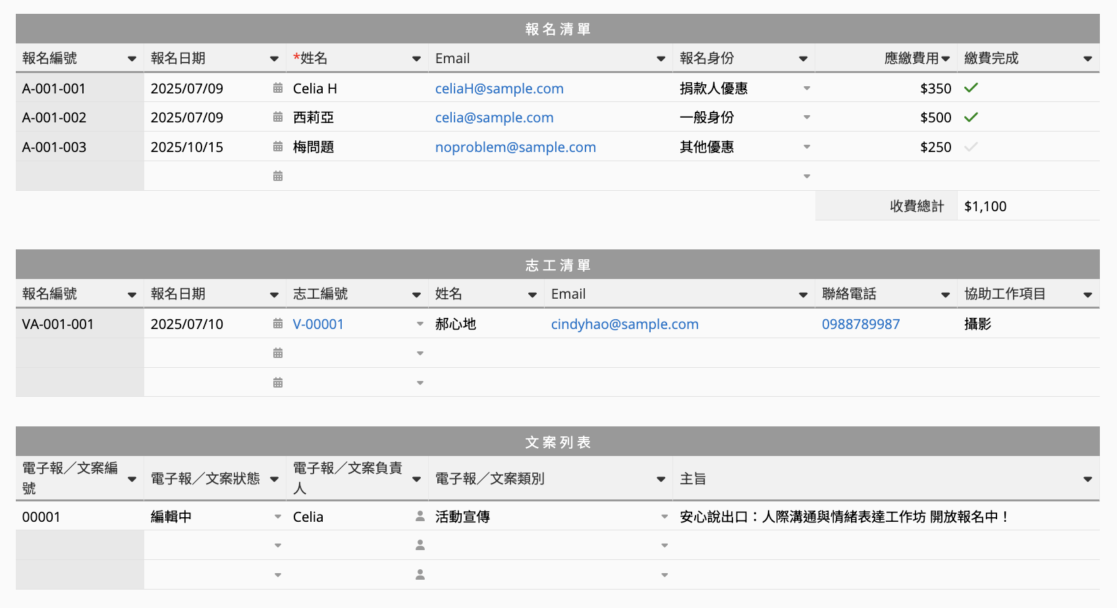Click person icon in last empty copy row
Viewport: 1117px width, 608px height.
coord(420,574)
